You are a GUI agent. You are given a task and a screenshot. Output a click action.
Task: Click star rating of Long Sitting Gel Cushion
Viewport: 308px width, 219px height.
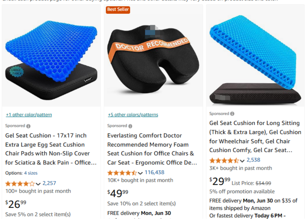pyautogui.click(x=224, y=161)
